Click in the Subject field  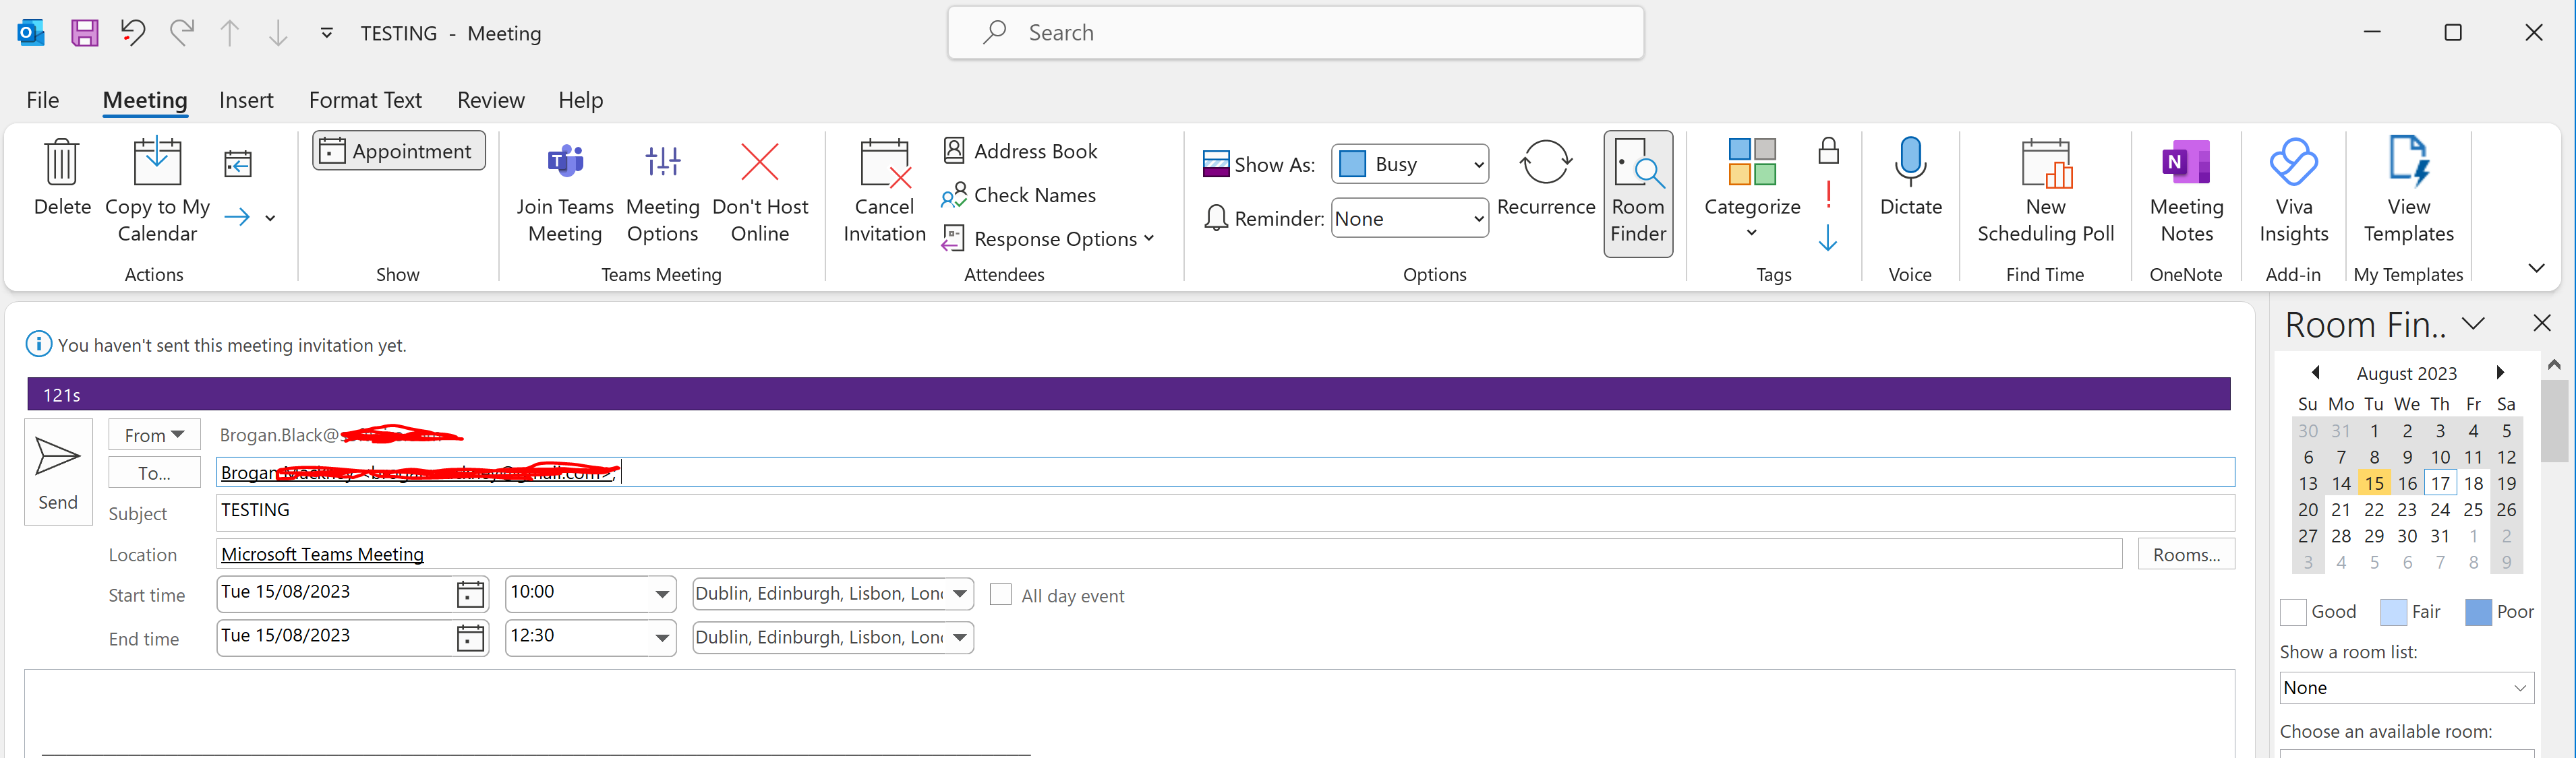tap(1200, 511)
